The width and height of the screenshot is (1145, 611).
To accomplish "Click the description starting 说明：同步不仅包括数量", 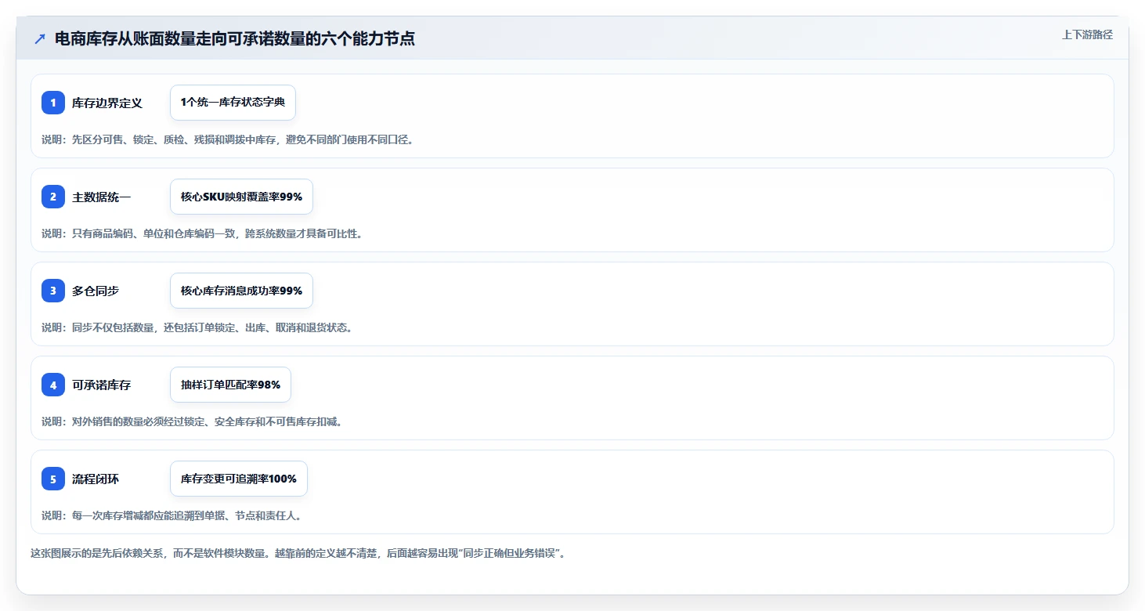I will 197,327.
